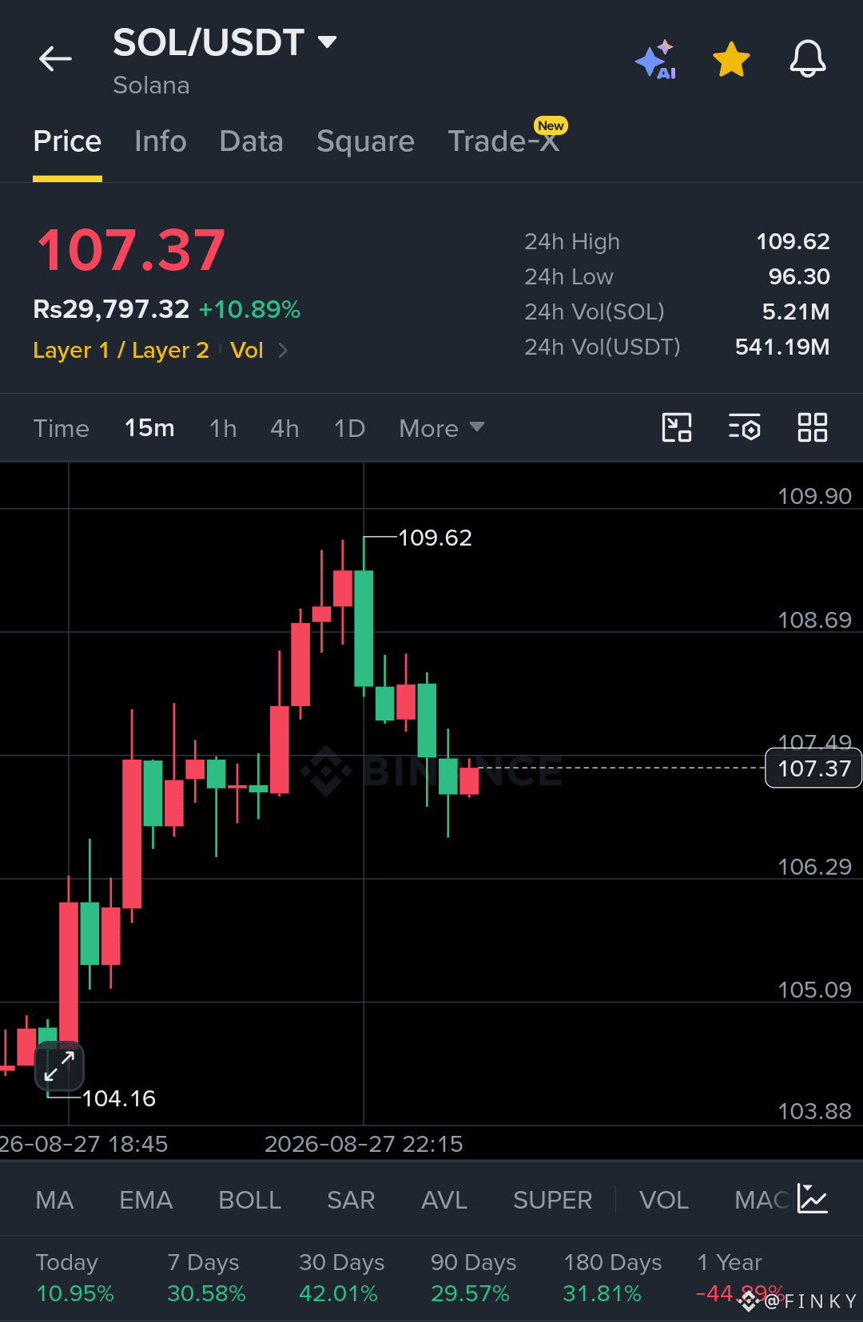Screen dimensions: 863x1322
Task: Click the 109.62 high marker on chart
Action: click(435, 538)
